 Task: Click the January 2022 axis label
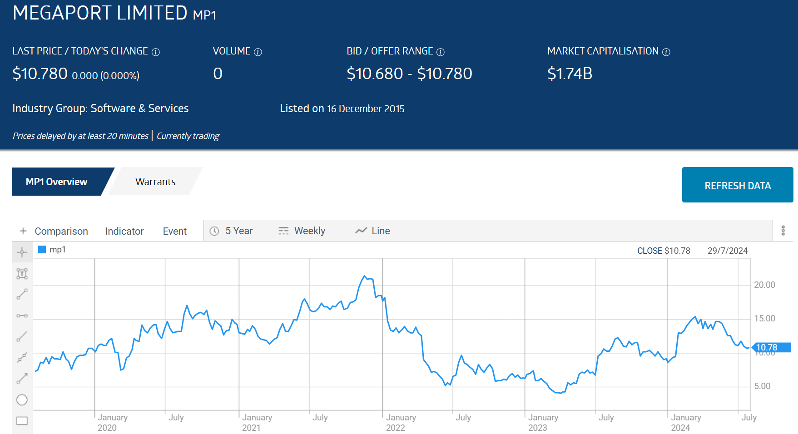(401, 422)
